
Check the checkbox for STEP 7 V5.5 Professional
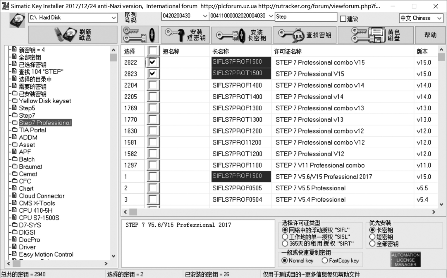click(x=153, y=188)
